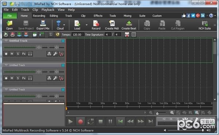Click first Untitled Track blue color swatch

pyautogui.click(x=63, y=41)
